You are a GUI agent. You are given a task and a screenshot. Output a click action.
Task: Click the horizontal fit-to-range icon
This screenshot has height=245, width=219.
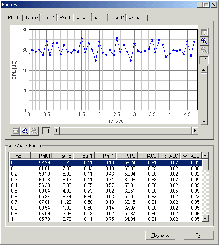click(x=15, y=131)
